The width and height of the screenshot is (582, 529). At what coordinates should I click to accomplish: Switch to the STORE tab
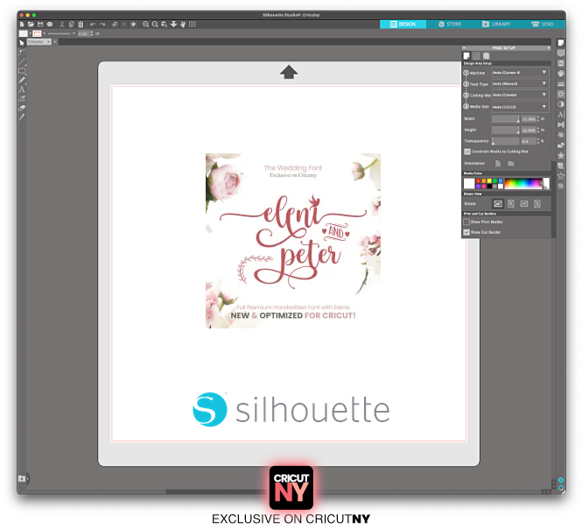tap(450, 25)
